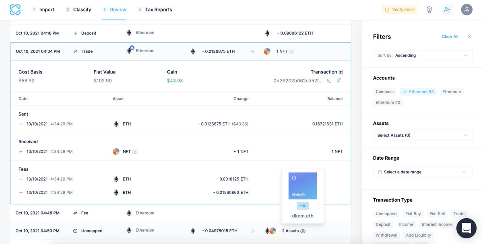Image resolution: width=483 pixels, height=244 pixels.
Task: Click the invite user icon
Action: [447, 10]
